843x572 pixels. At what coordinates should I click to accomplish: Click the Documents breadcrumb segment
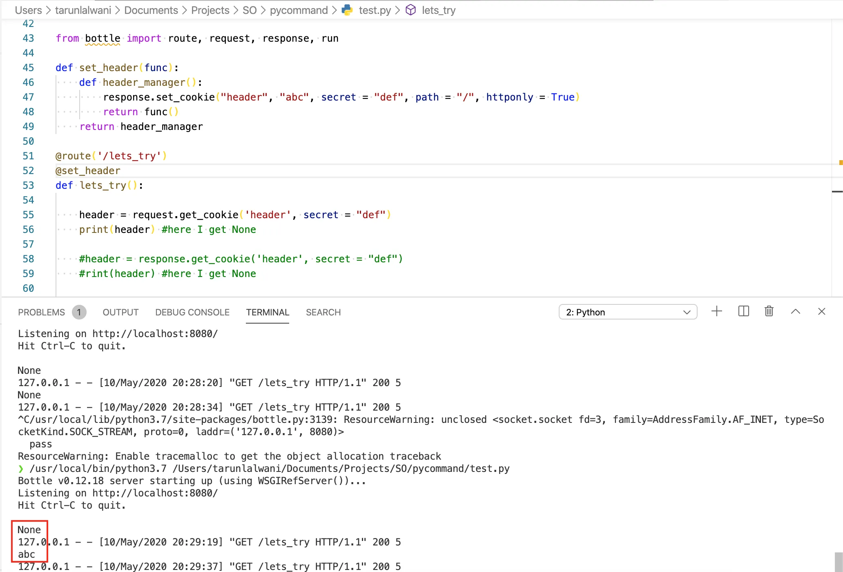(151, 10)
